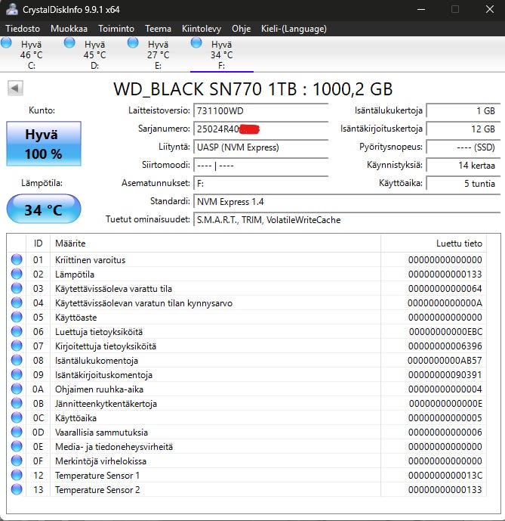Click raw value 000000000AB57
The image size is (505, 521).
pos(445,361)
